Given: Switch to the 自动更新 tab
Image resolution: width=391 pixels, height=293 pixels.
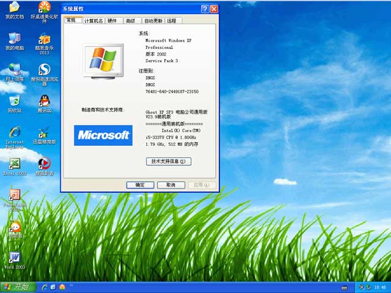Looking at the screenshot, I should point(153,21).
